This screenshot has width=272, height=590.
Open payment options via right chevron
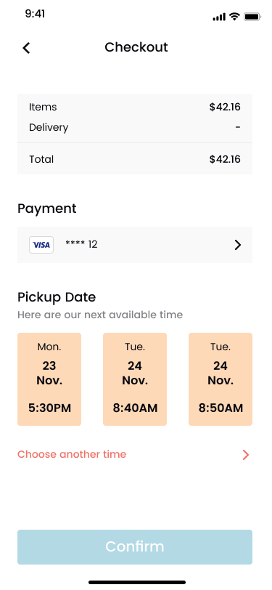[x=237, y=245]
